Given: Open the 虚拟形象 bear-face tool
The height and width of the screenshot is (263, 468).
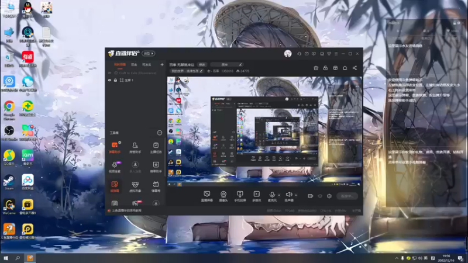Looking at the screenshot, I should [135, 186].
